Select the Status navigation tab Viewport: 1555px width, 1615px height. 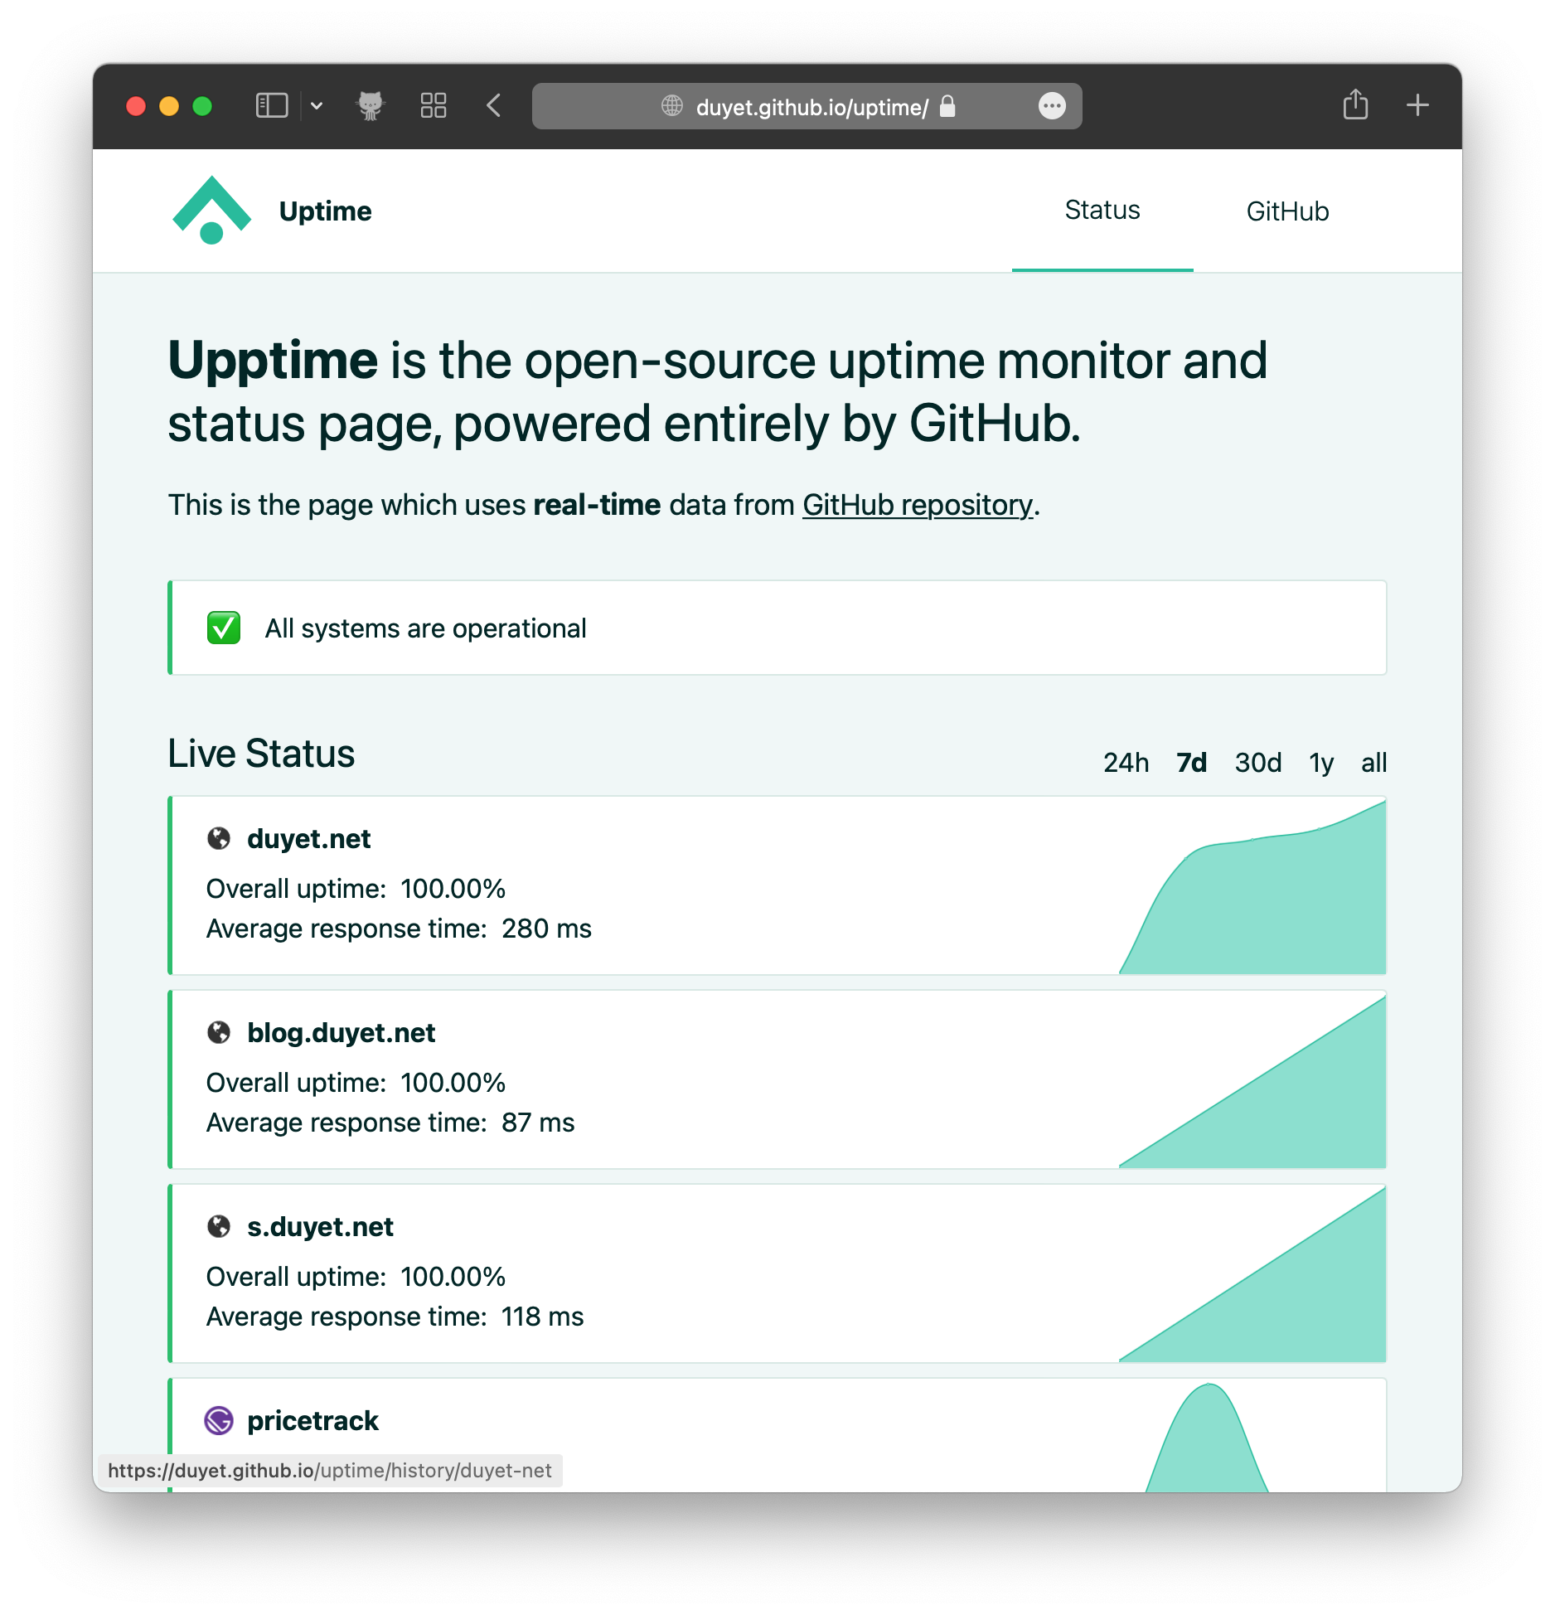[x=1102, y=211]
